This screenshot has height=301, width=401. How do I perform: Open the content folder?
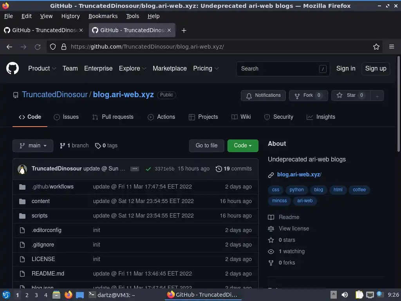click(x=41, y=201)
